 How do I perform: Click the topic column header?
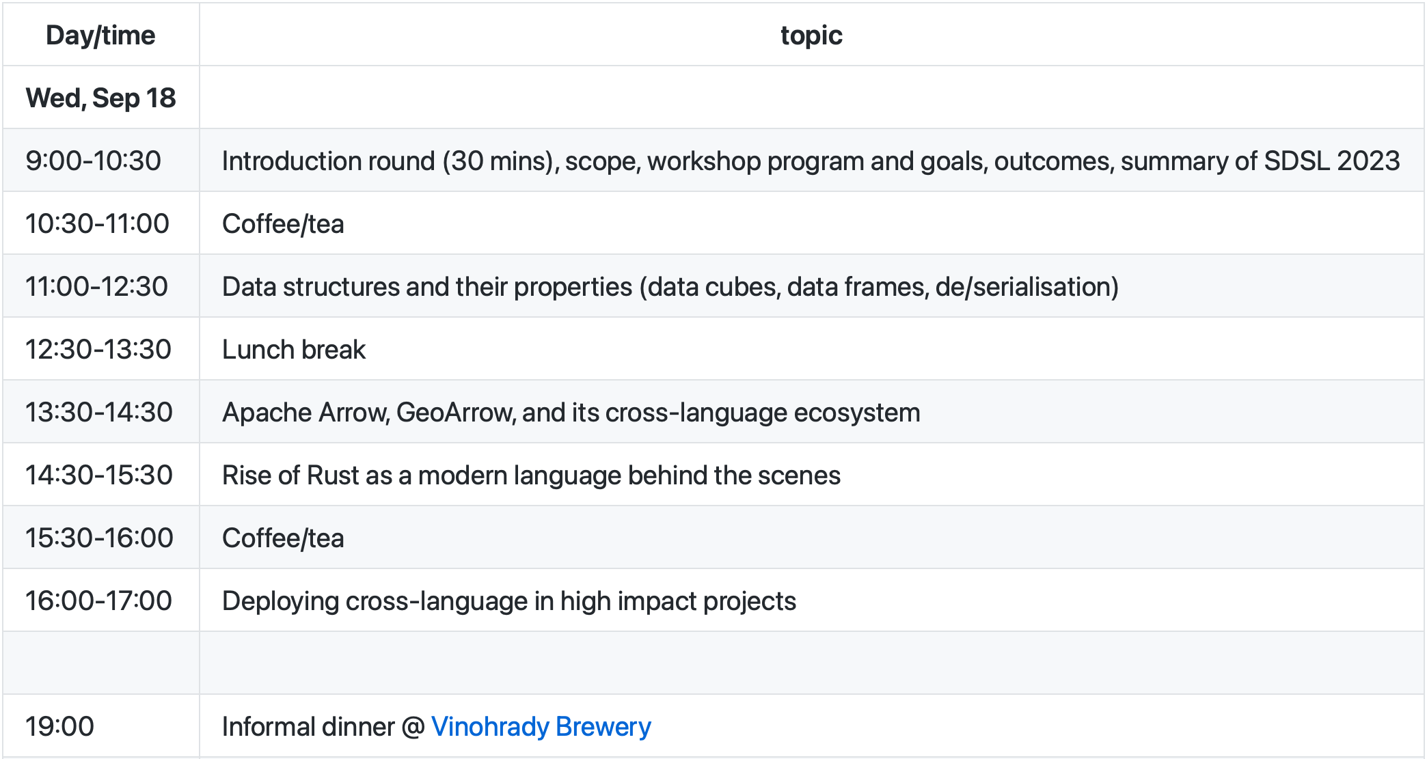(x=811, y=35)
